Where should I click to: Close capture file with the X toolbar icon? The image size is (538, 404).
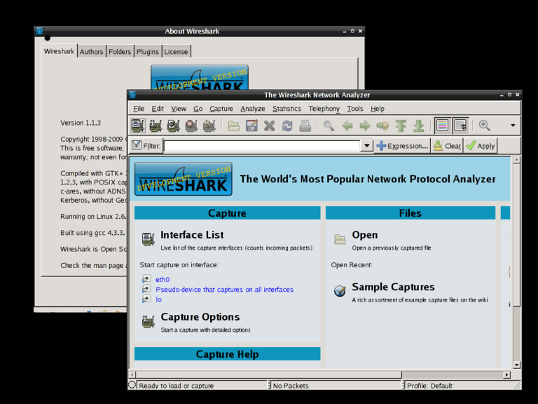[x=269, y=126]
